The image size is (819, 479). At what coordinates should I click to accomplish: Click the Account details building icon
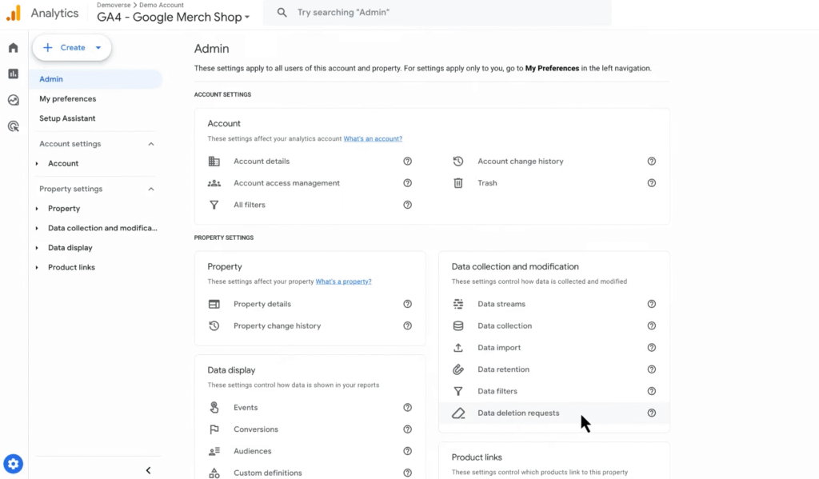pyautogui.click(x=214, y=162)
